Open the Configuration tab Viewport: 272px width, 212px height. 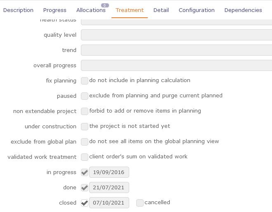[196, 10]
